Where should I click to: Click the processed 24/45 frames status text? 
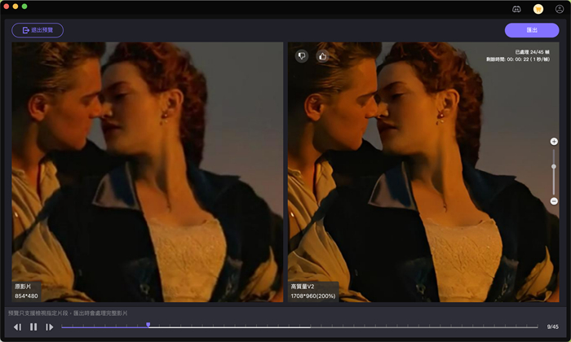533,52
